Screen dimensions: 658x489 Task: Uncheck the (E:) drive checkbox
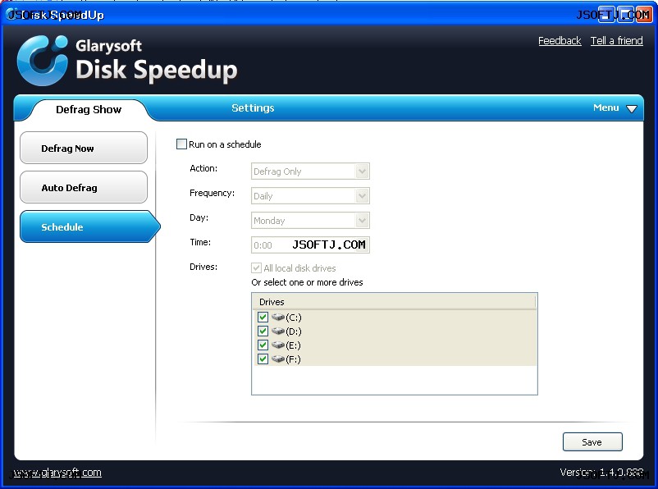[x=263, y=345]
